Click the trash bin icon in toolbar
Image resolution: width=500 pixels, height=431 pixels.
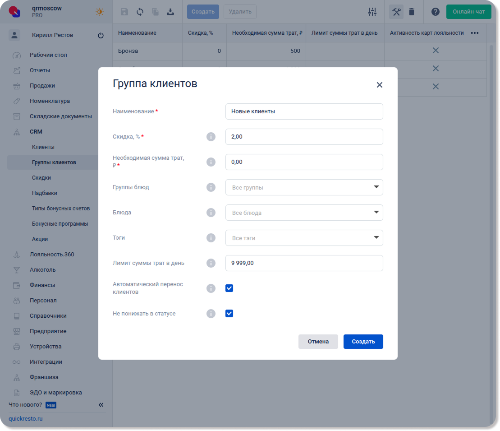(412, 12)
